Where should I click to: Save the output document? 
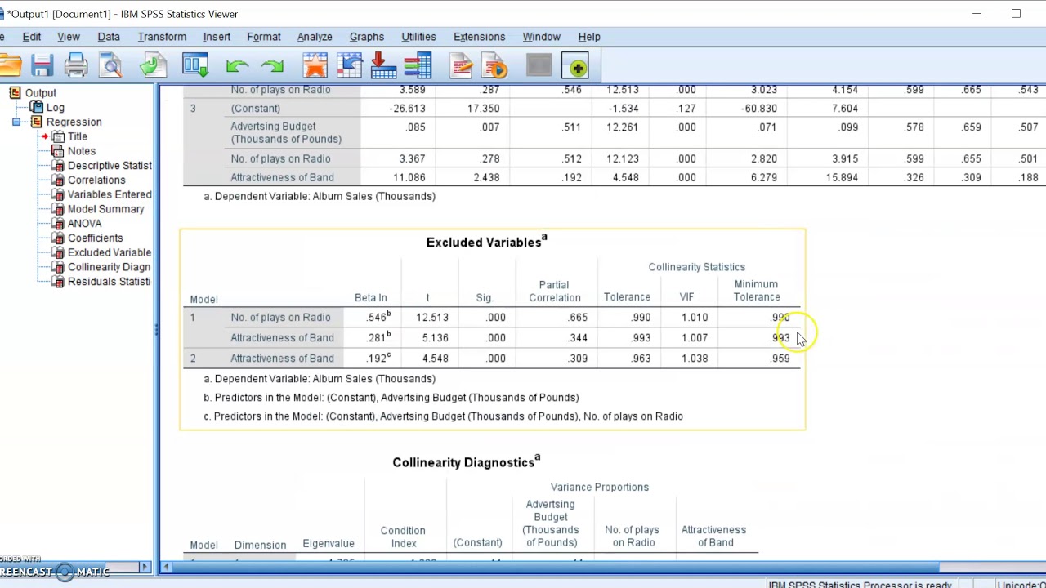(42, 66)
